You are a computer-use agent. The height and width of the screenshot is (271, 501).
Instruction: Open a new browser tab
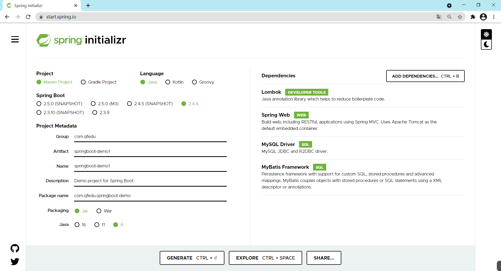tap(88, 5)
